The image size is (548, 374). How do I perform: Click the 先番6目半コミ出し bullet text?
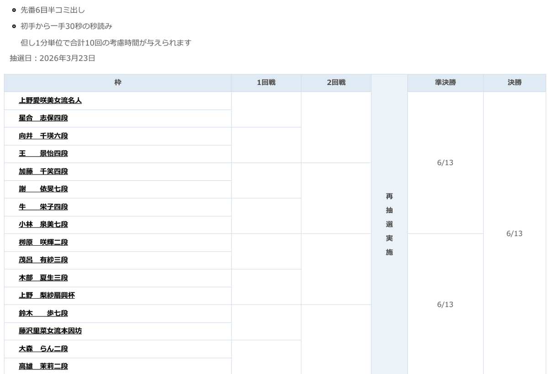click(53, 10)
